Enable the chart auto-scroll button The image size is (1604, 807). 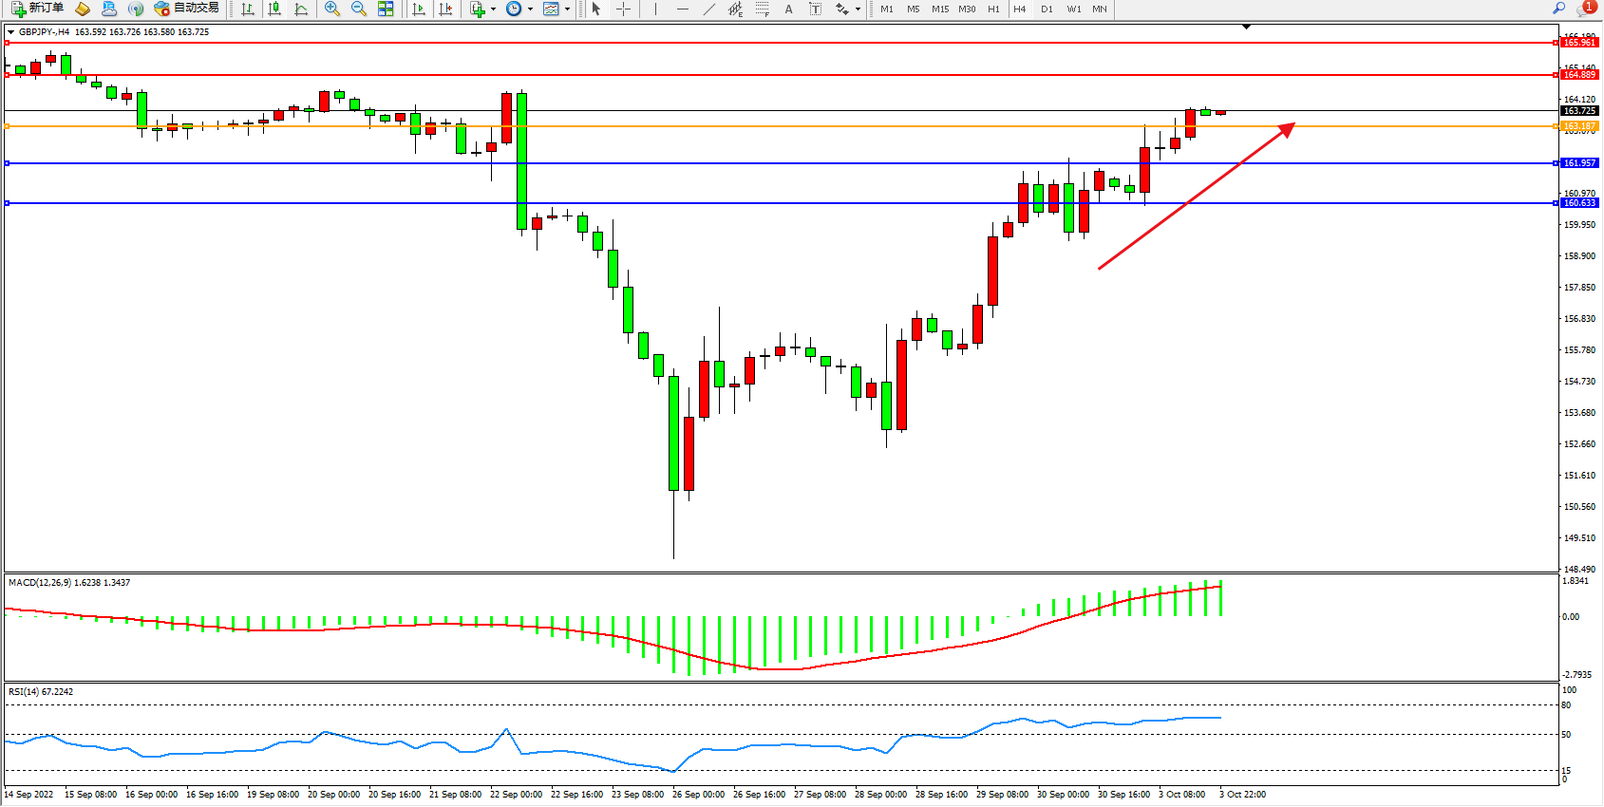419,9
